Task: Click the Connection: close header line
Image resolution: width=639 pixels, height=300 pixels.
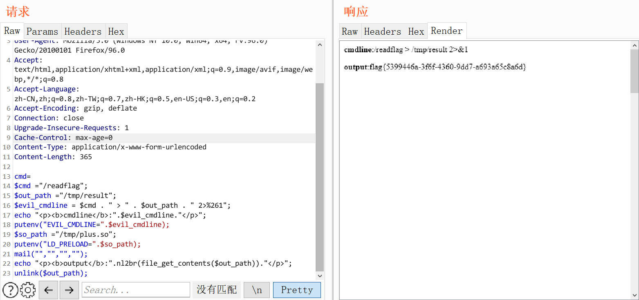Action: coord(49,118)
